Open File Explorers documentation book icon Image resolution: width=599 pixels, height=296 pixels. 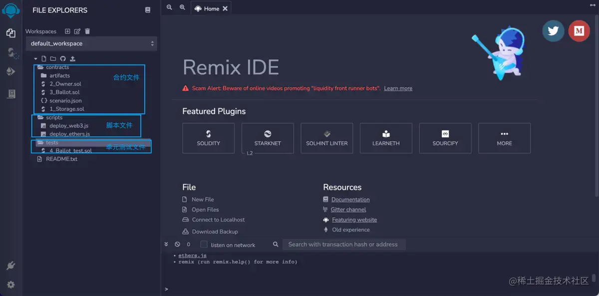(x=148, y=10)
